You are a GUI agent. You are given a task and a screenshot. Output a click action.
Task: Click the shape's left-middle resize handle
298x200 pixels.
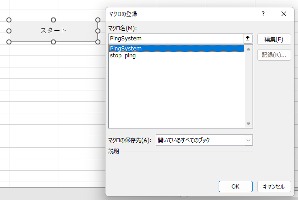point(9,31)
